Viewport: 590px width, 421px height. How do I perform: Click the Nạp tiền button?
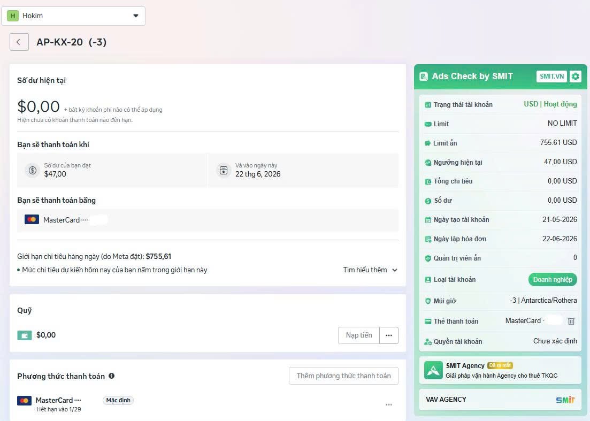click(x=358, y=335)
